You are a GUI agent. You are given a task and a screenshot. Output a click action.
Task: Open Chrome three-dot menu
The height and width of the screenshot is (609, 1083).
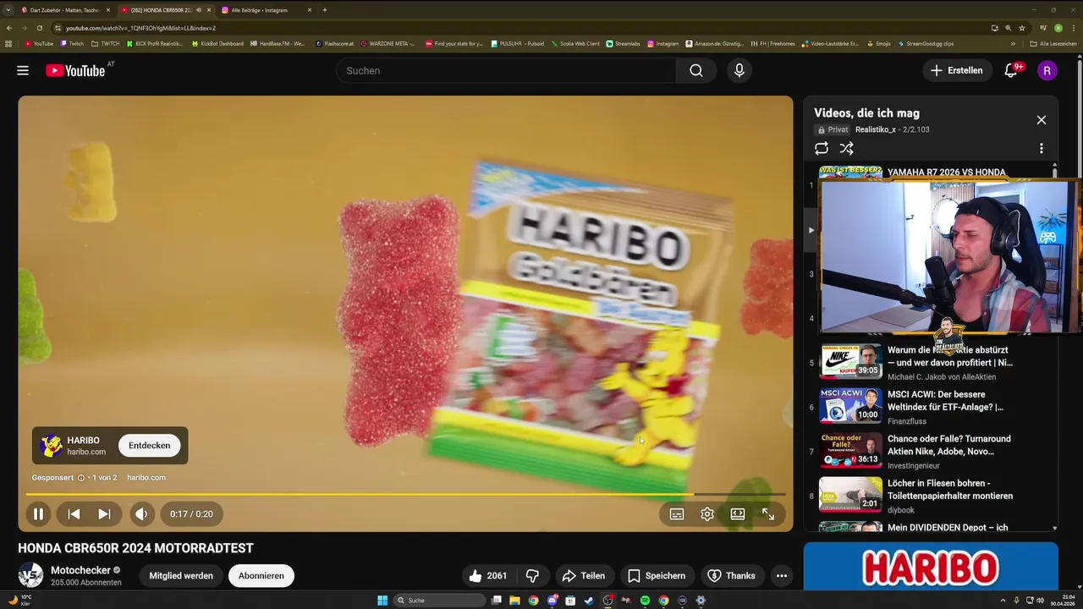(x=1073, y=28)
